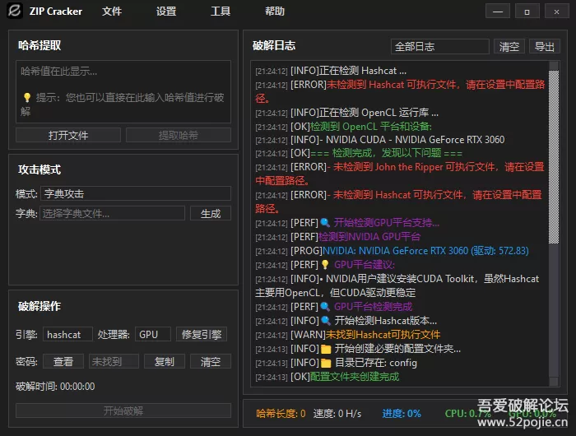Open the 帮助 menu
This screenshot has height=436, width=576.
coord(275,12)
